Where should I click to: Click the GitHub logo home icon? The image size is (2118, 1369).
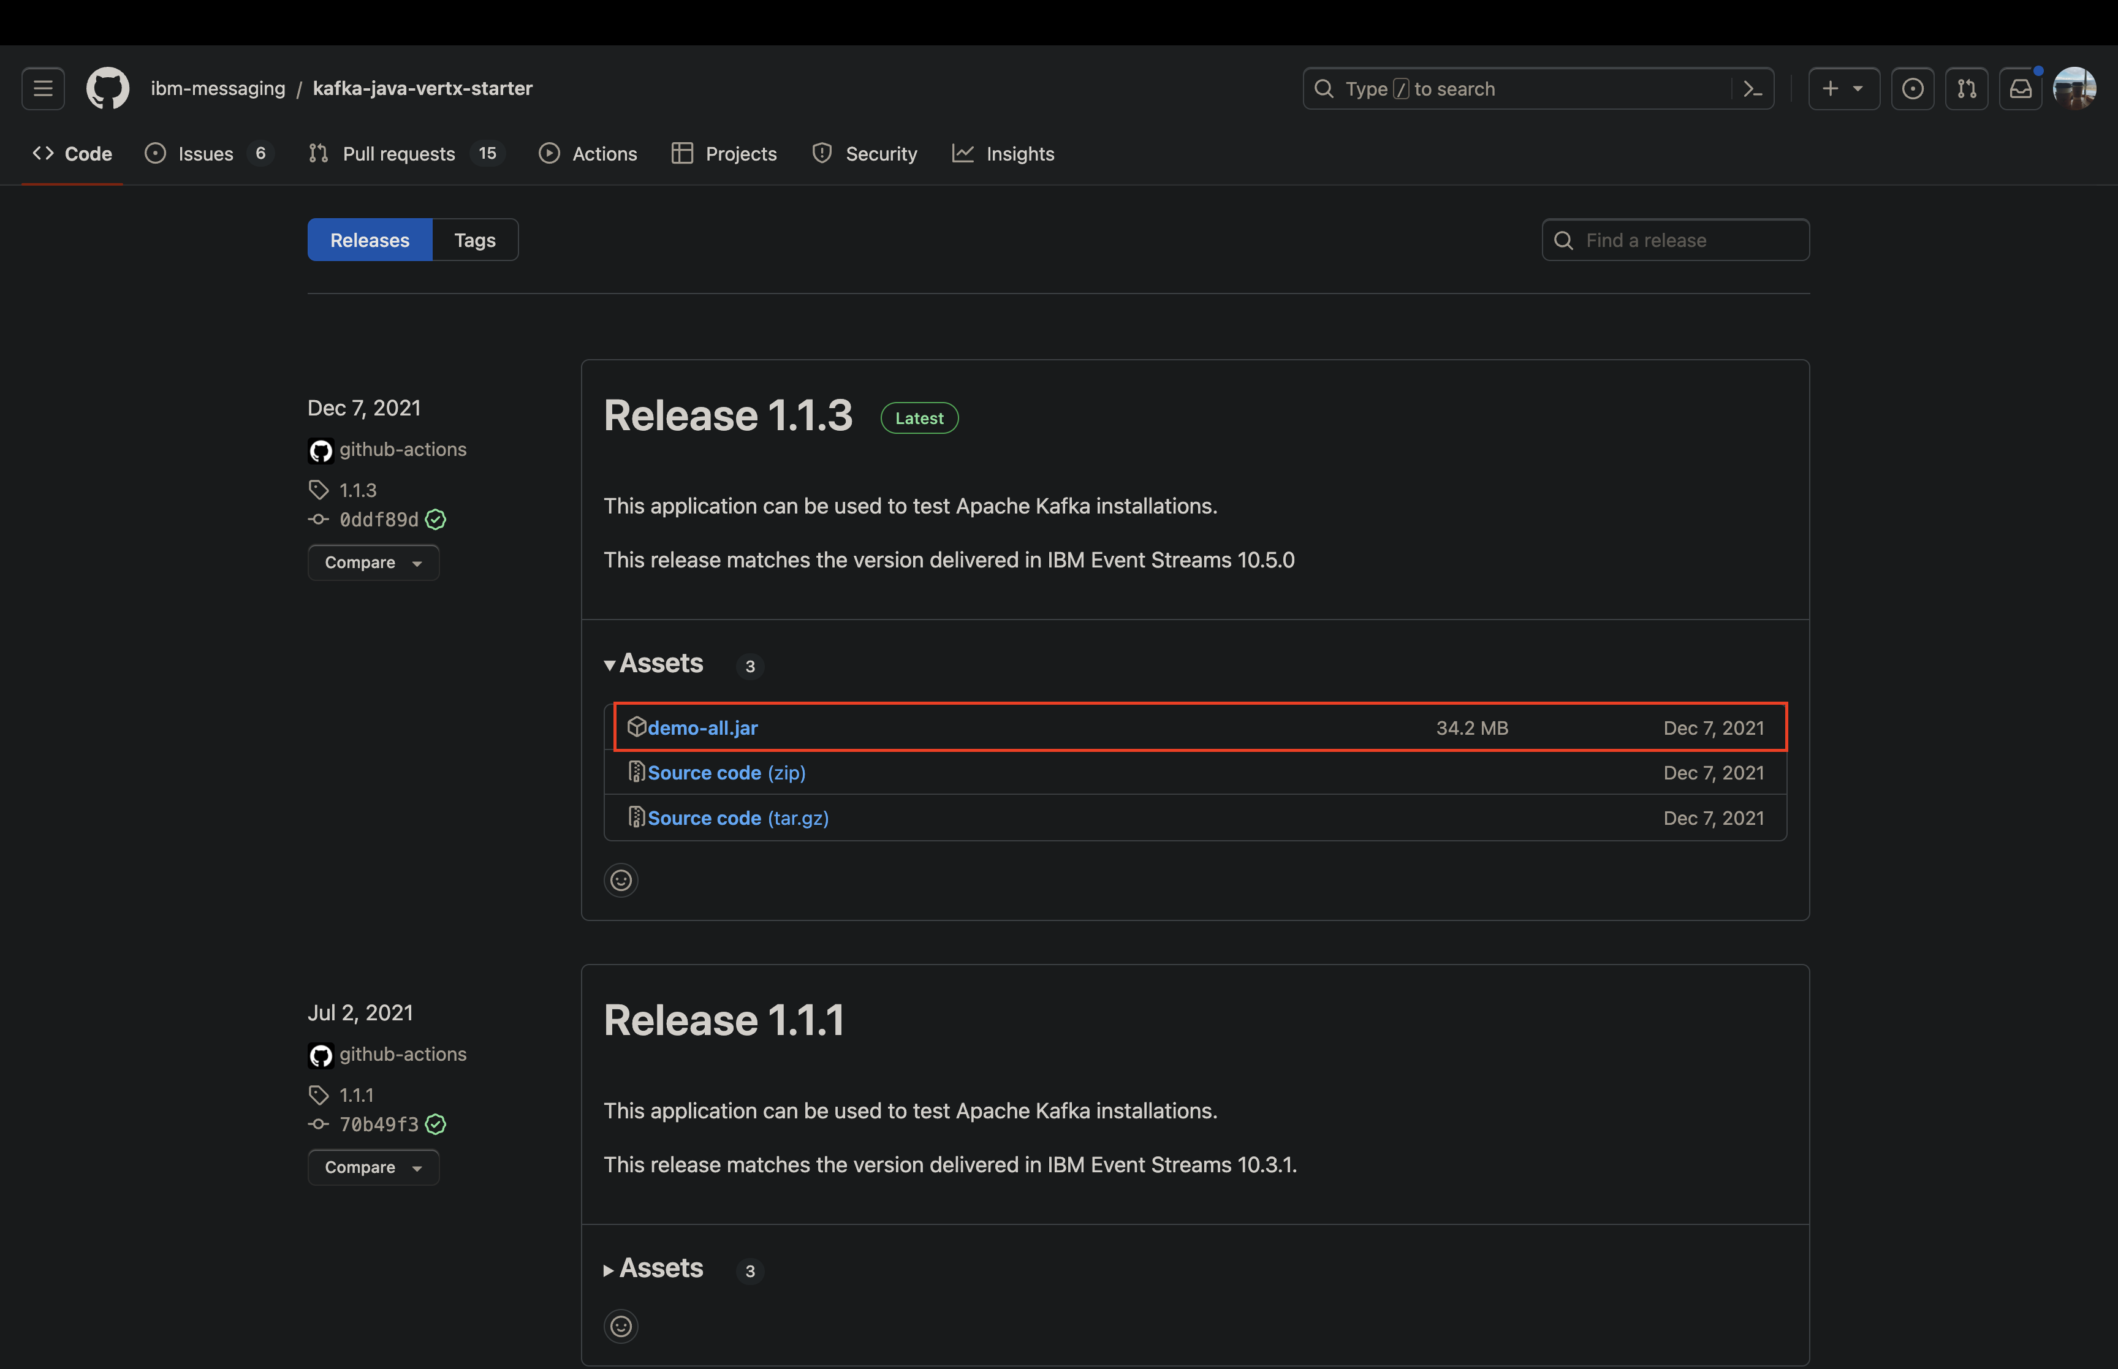(107, 89)
